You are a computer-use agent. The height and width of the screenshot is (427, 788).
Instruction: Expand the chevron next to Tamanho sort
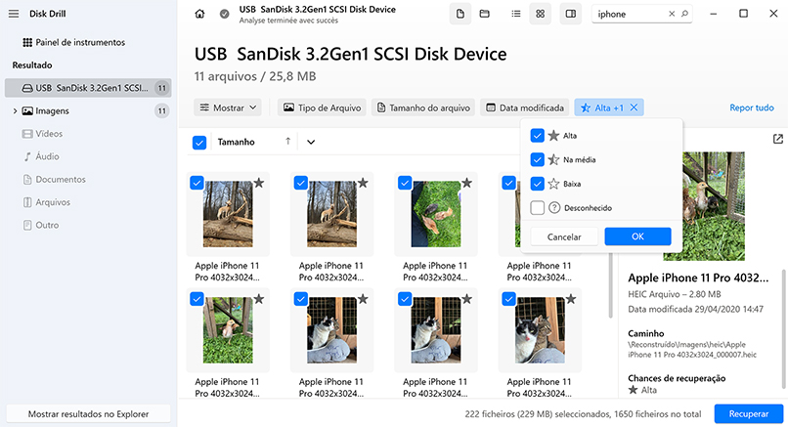click(x=311, y=142)
